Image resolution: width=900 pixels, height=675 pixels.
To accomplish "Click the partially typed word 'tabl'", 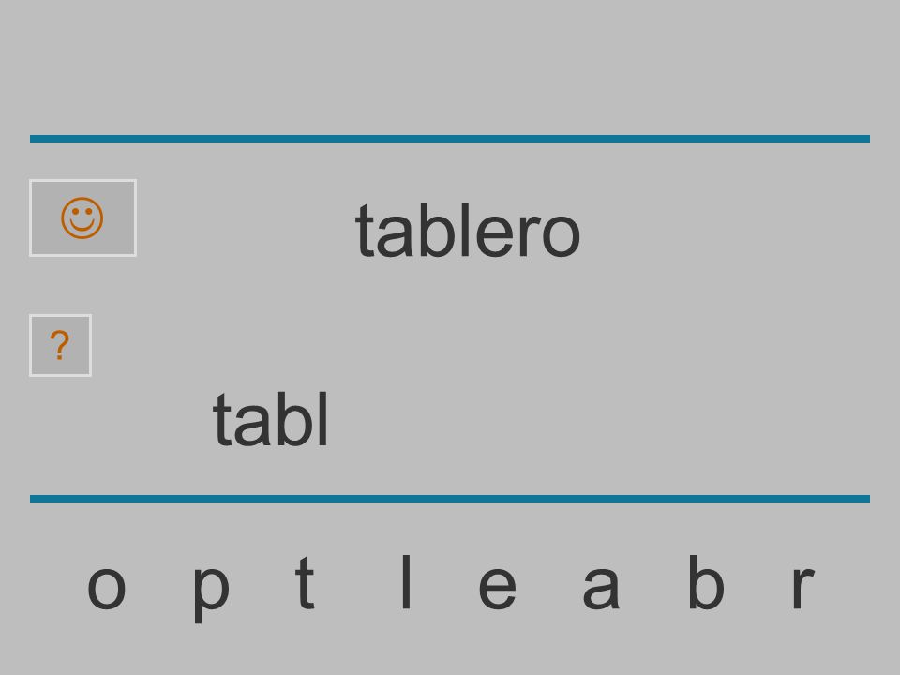I will coord(270,418).
